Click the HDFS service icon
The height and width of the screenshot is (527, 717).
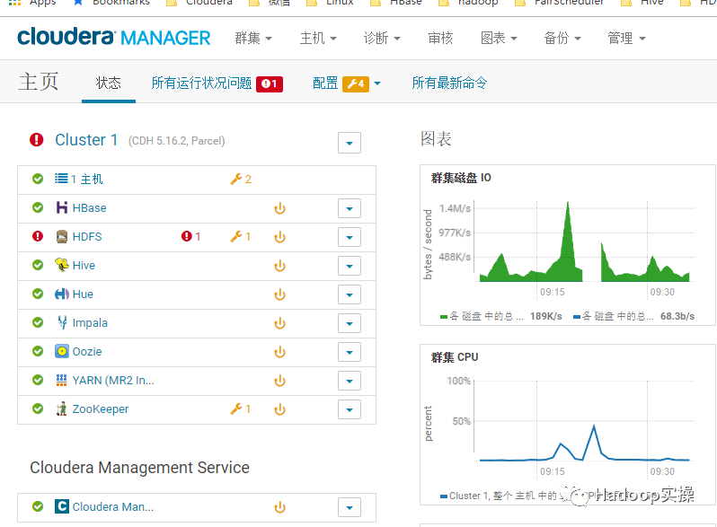click(x=62, y=236)
